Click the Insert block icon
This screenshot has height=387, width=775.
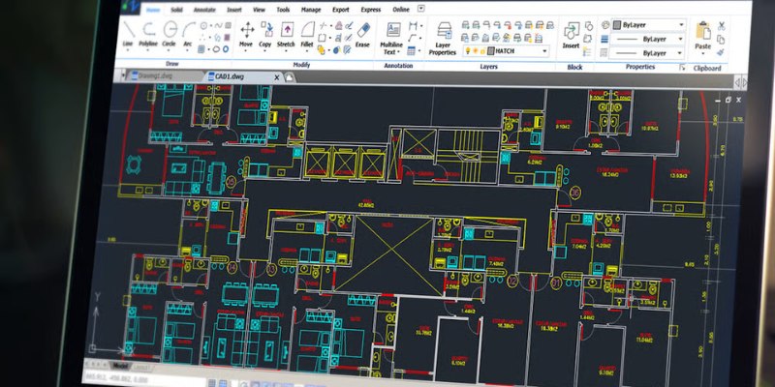click(x=571, y=35)
